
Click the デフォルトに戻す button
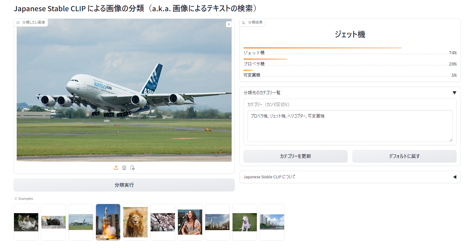coord(404,156)
